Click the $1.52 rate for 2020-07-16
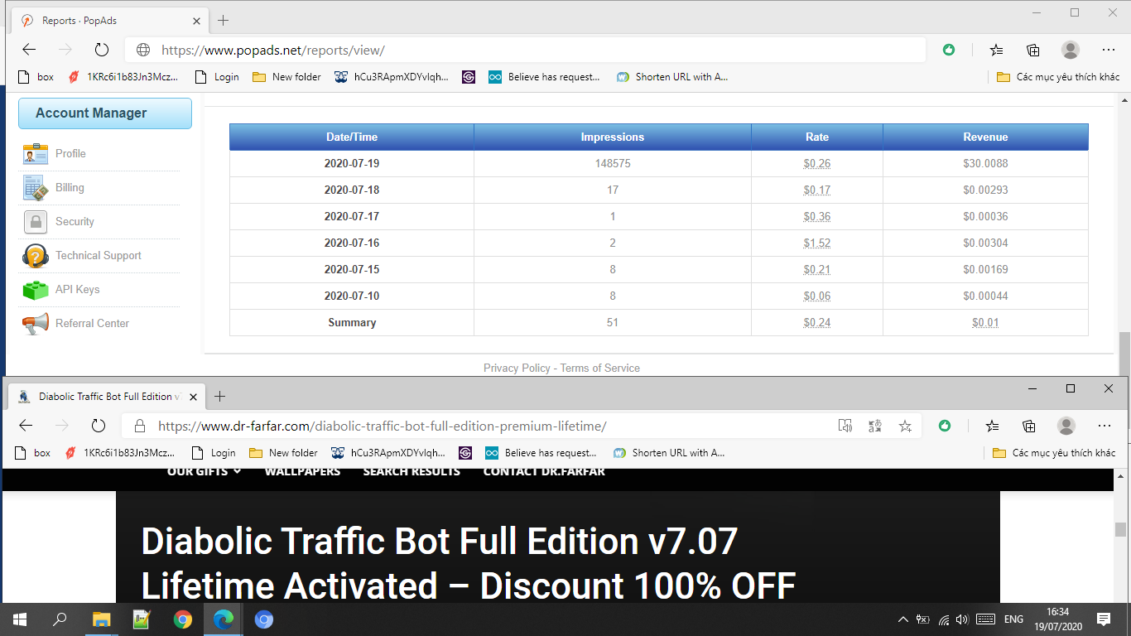 (x=817, y=243)
